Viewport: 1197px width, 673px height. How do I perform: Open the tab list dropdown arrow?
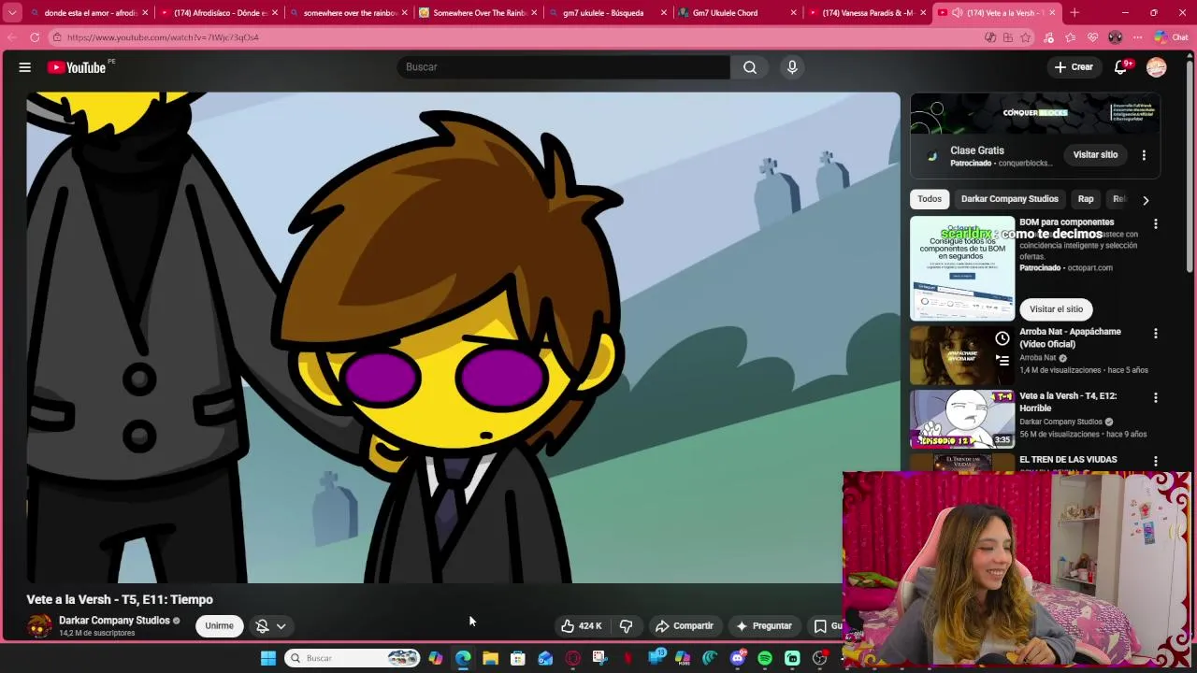(12, 13)
